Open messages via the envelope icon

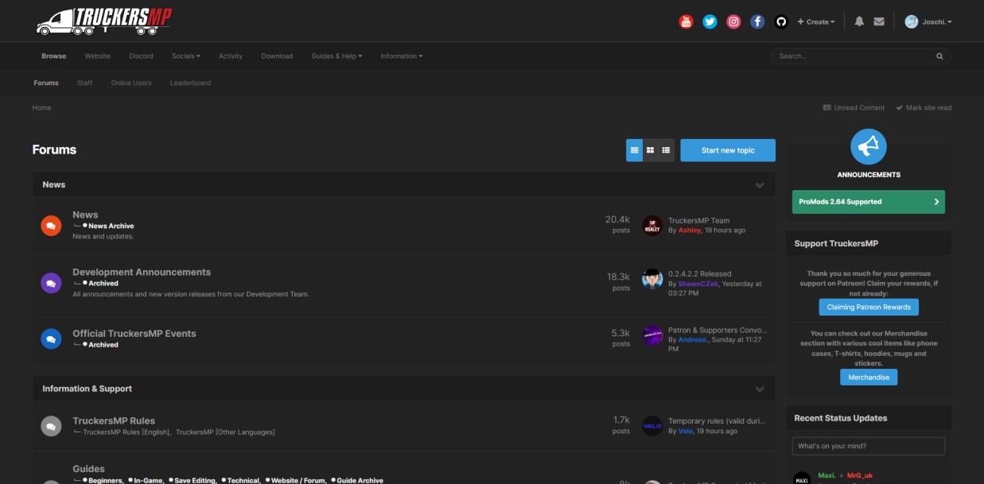(x=879, y=21)
